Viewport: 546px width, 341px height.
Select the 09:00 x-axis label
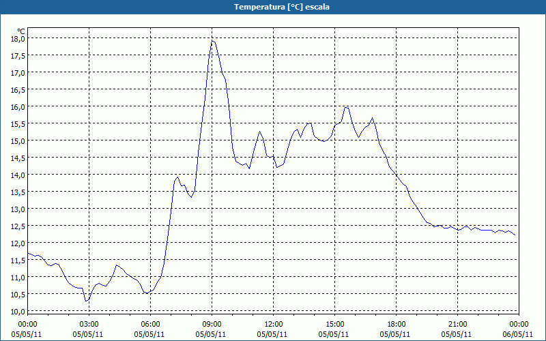[x=212, y=325]
